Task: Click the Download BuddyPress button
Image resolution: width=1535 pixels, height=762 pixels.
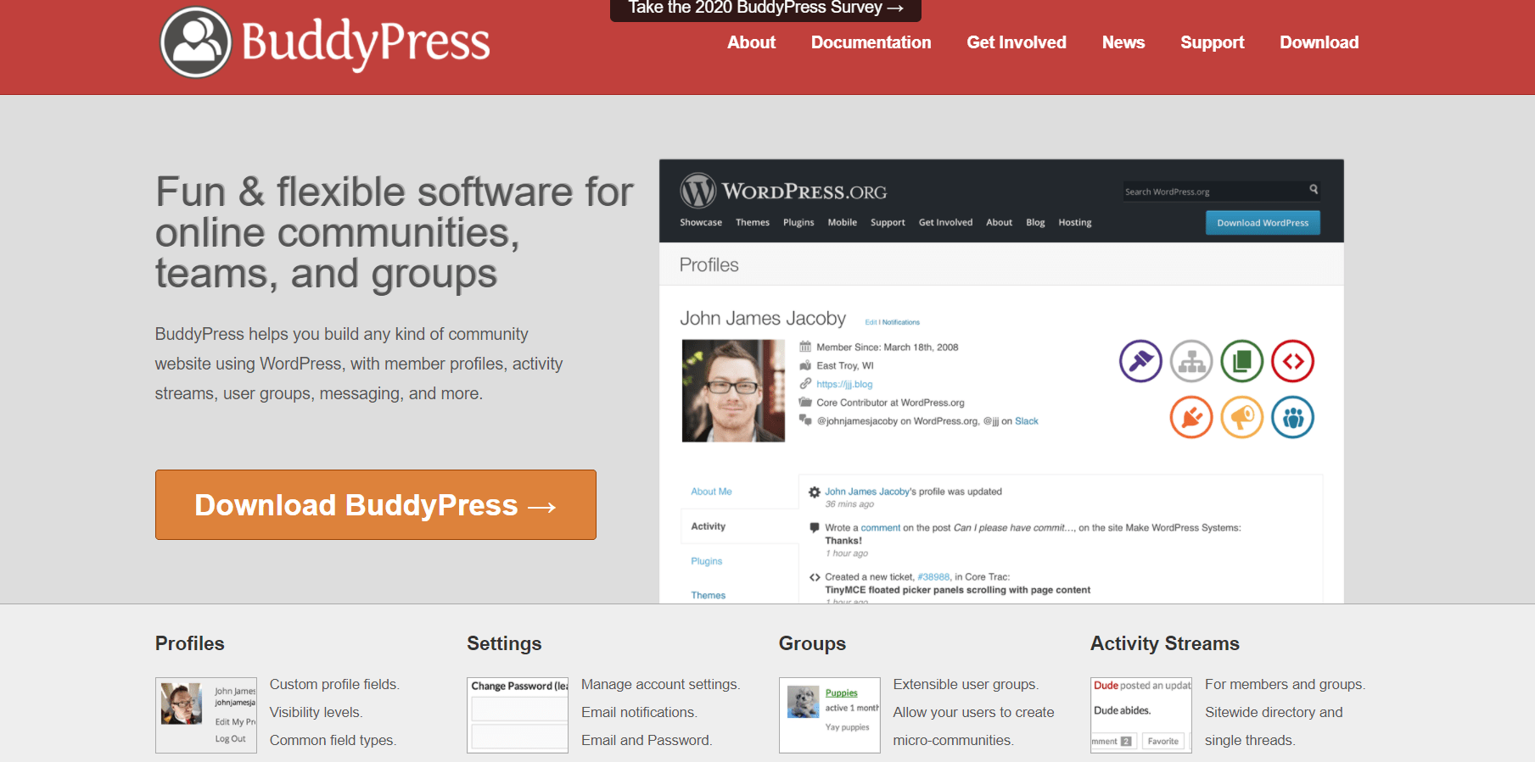Action: coord(375,504)
